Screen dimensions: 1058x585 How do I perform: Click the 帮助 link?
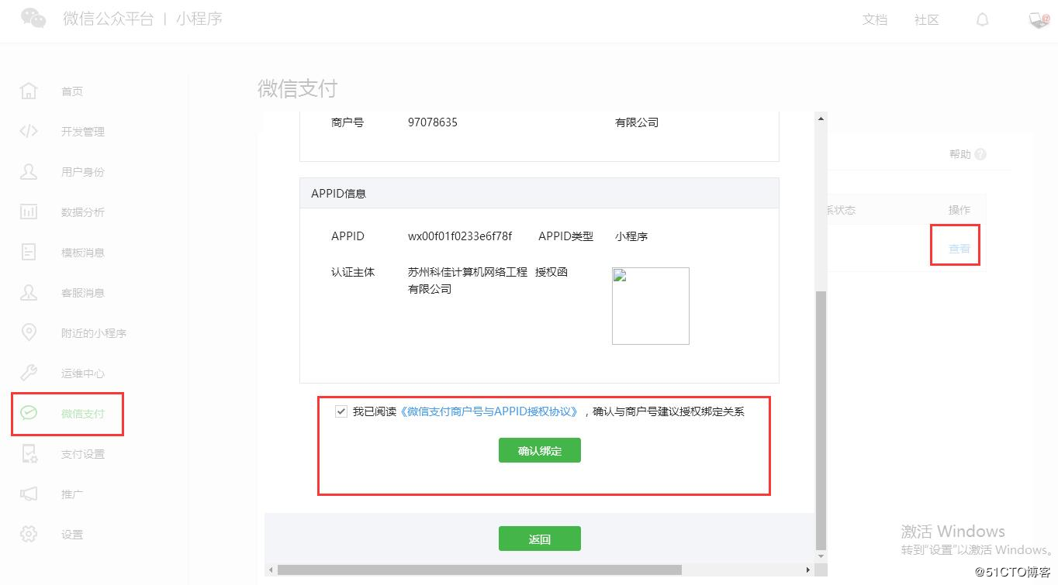point(960,154)
